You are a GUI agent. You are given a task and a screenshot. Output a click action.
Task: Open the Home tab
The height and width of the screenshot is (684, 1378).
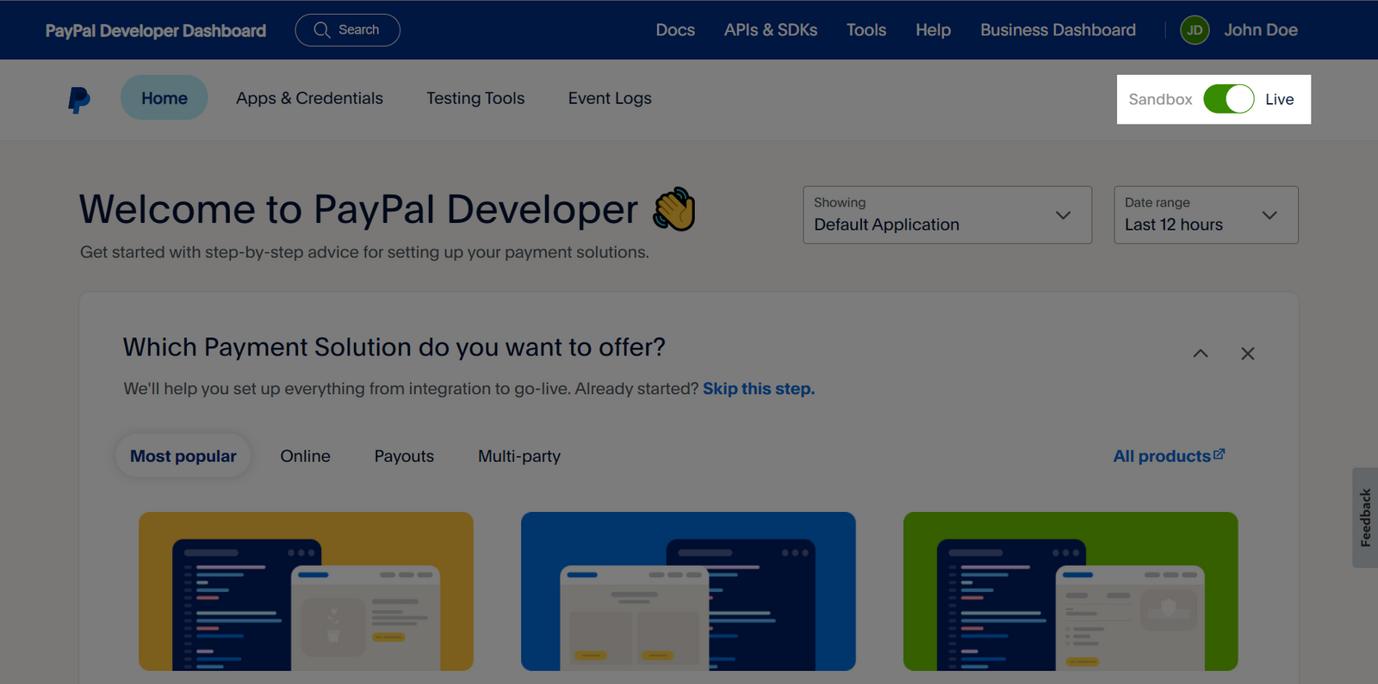tap(164, 98)
